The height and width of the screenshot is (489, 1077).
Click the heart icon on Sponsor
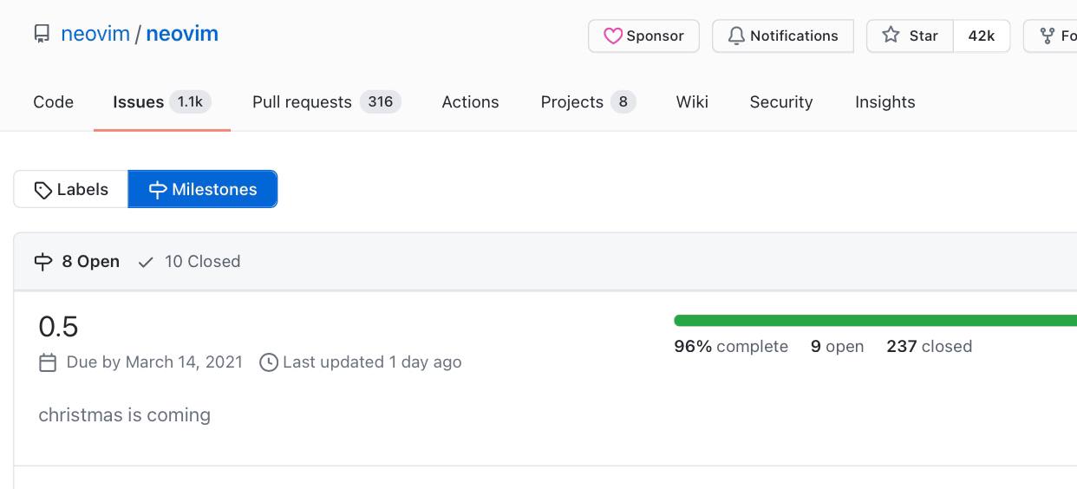tap(613, 36)
